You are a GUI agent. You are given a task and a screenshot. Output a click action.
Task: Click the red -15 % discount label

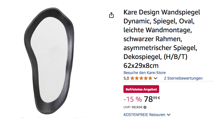click(133, 99)
